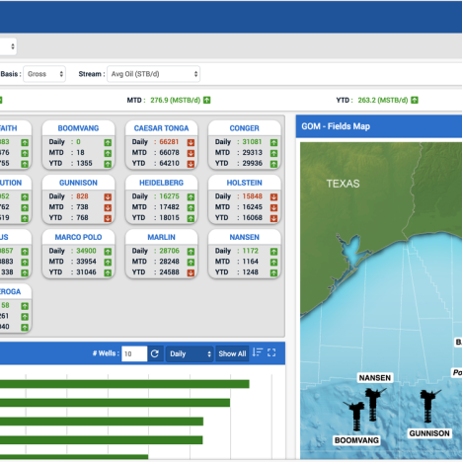The width and height of the screenshot is (462, 462).
Task: Click the MTD up arrow icon beside 276.9
Action: click(x=206, y=100)
